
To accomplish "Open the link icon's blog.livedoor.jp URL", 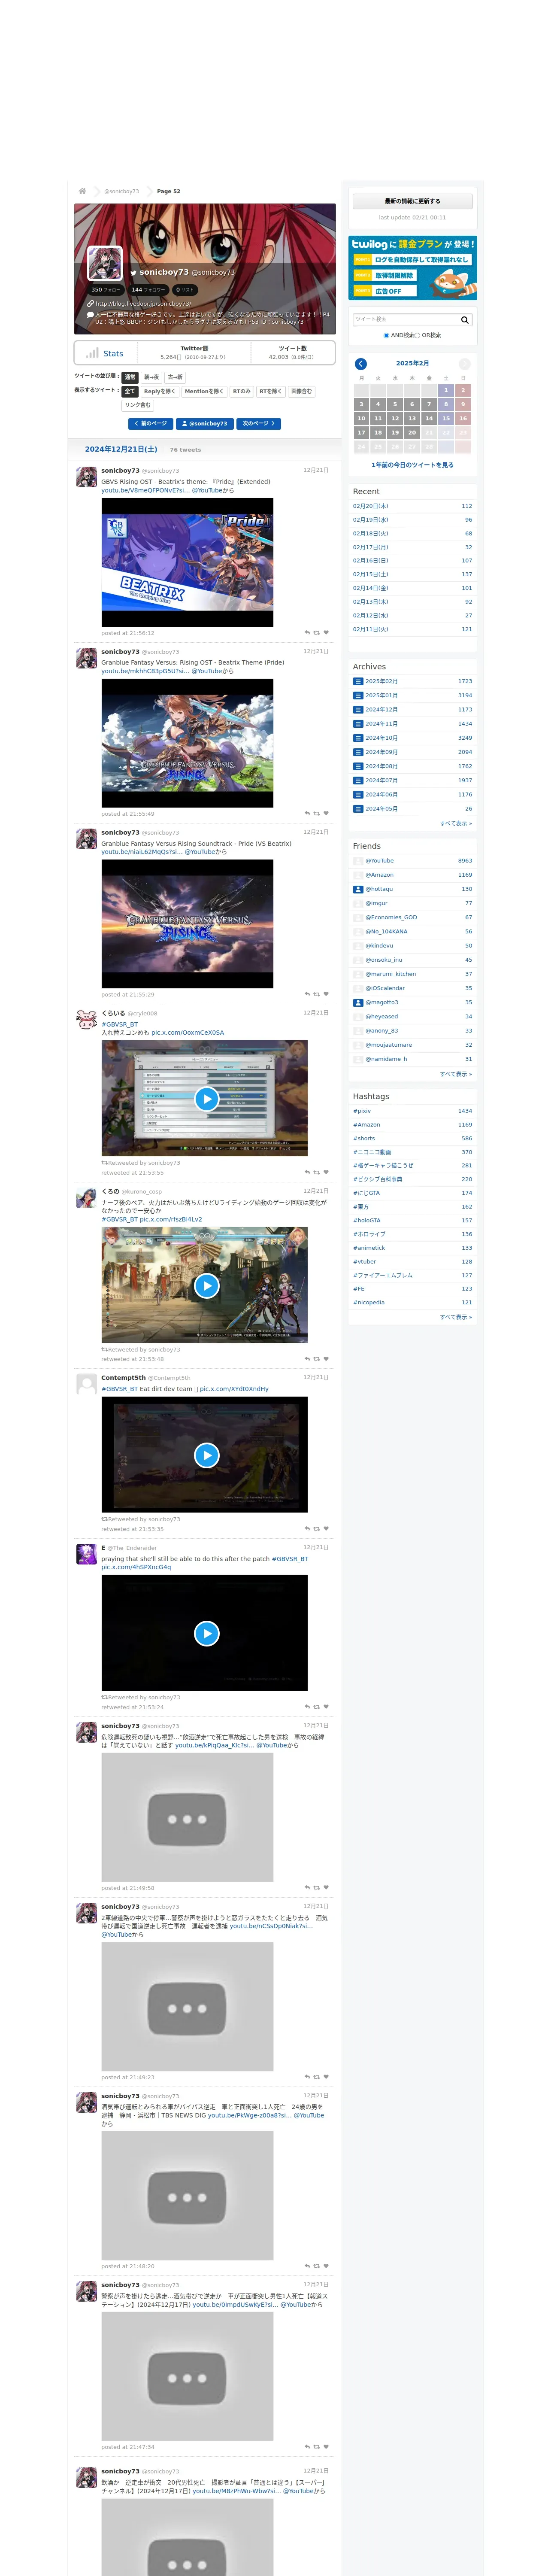I will (143, 303).
